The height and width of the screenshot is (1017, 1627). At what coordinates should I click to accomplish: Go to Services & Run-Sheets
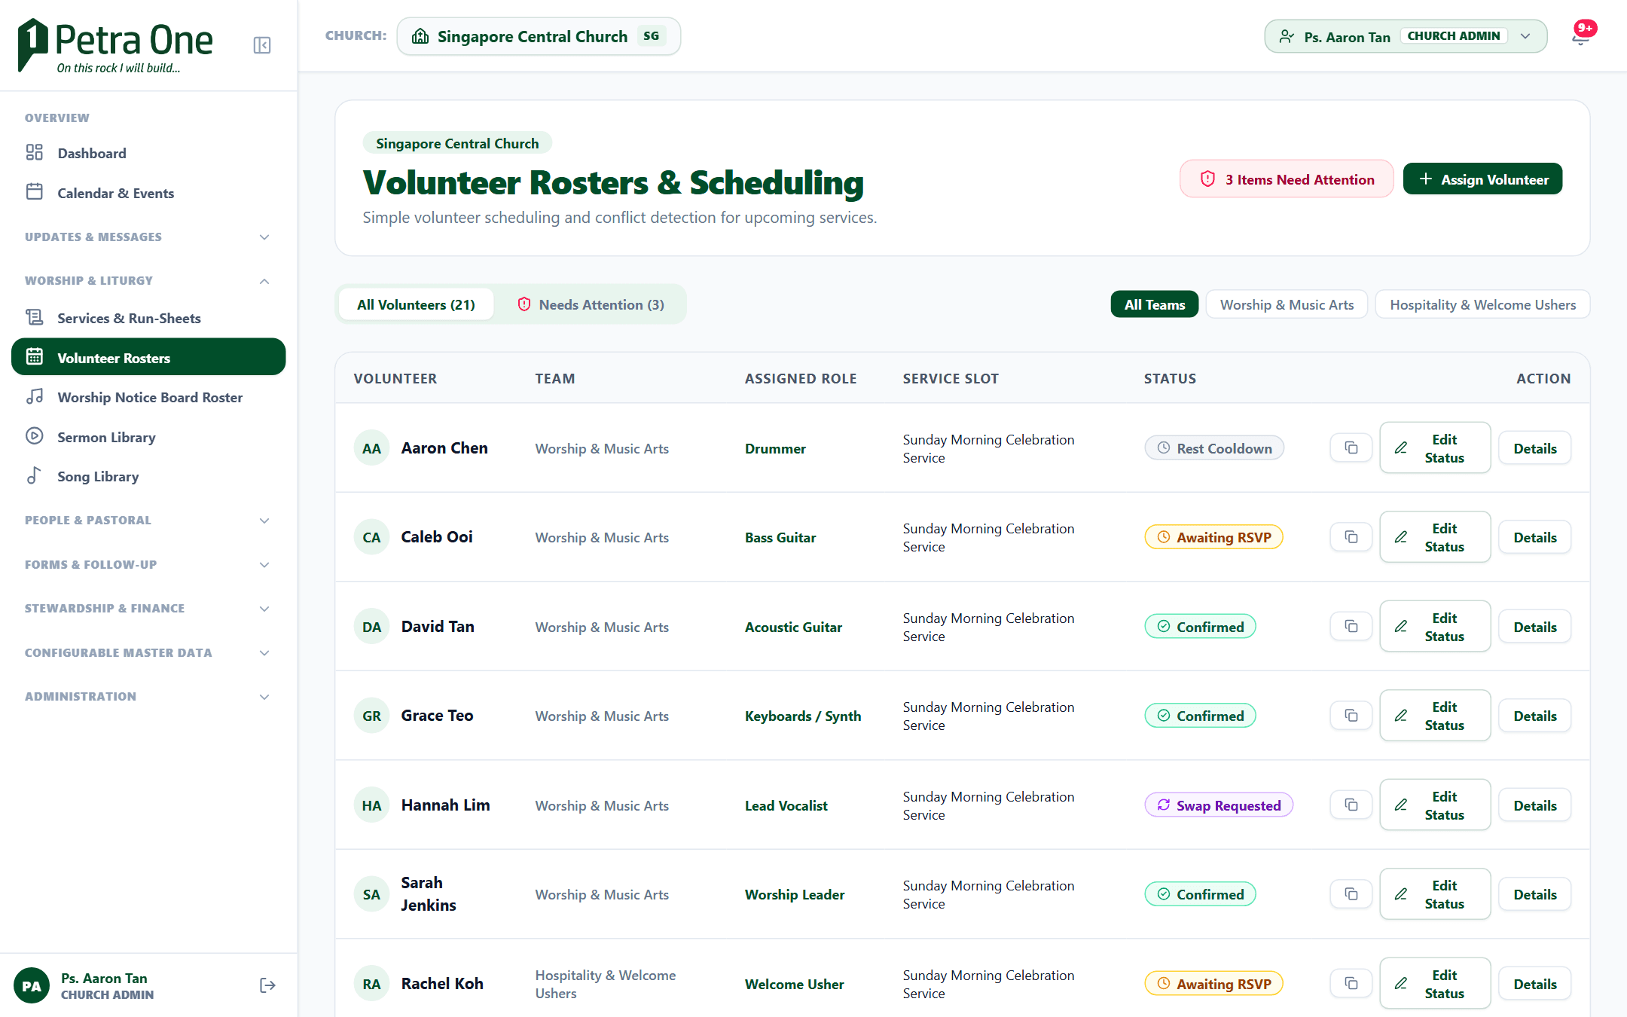pos(148,318)
